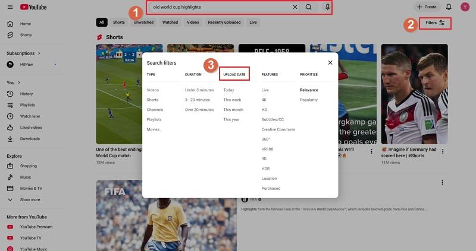Open Movies & TV in Explore
The width and height of the screenshot is (476, 251).
[31, 188]
